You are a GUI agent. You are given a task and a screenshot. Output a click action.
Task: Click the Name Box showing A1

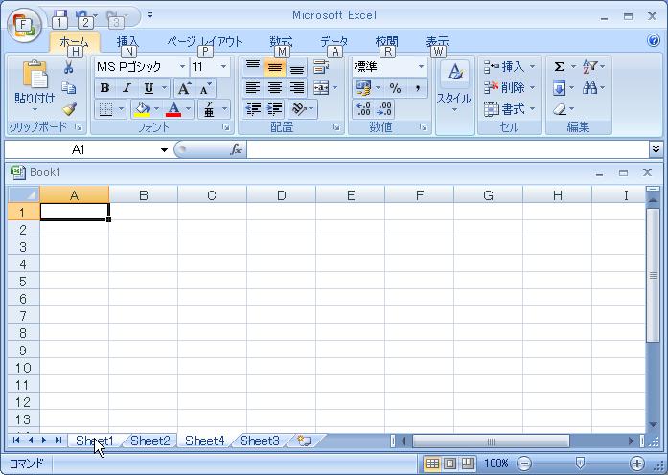81,149
